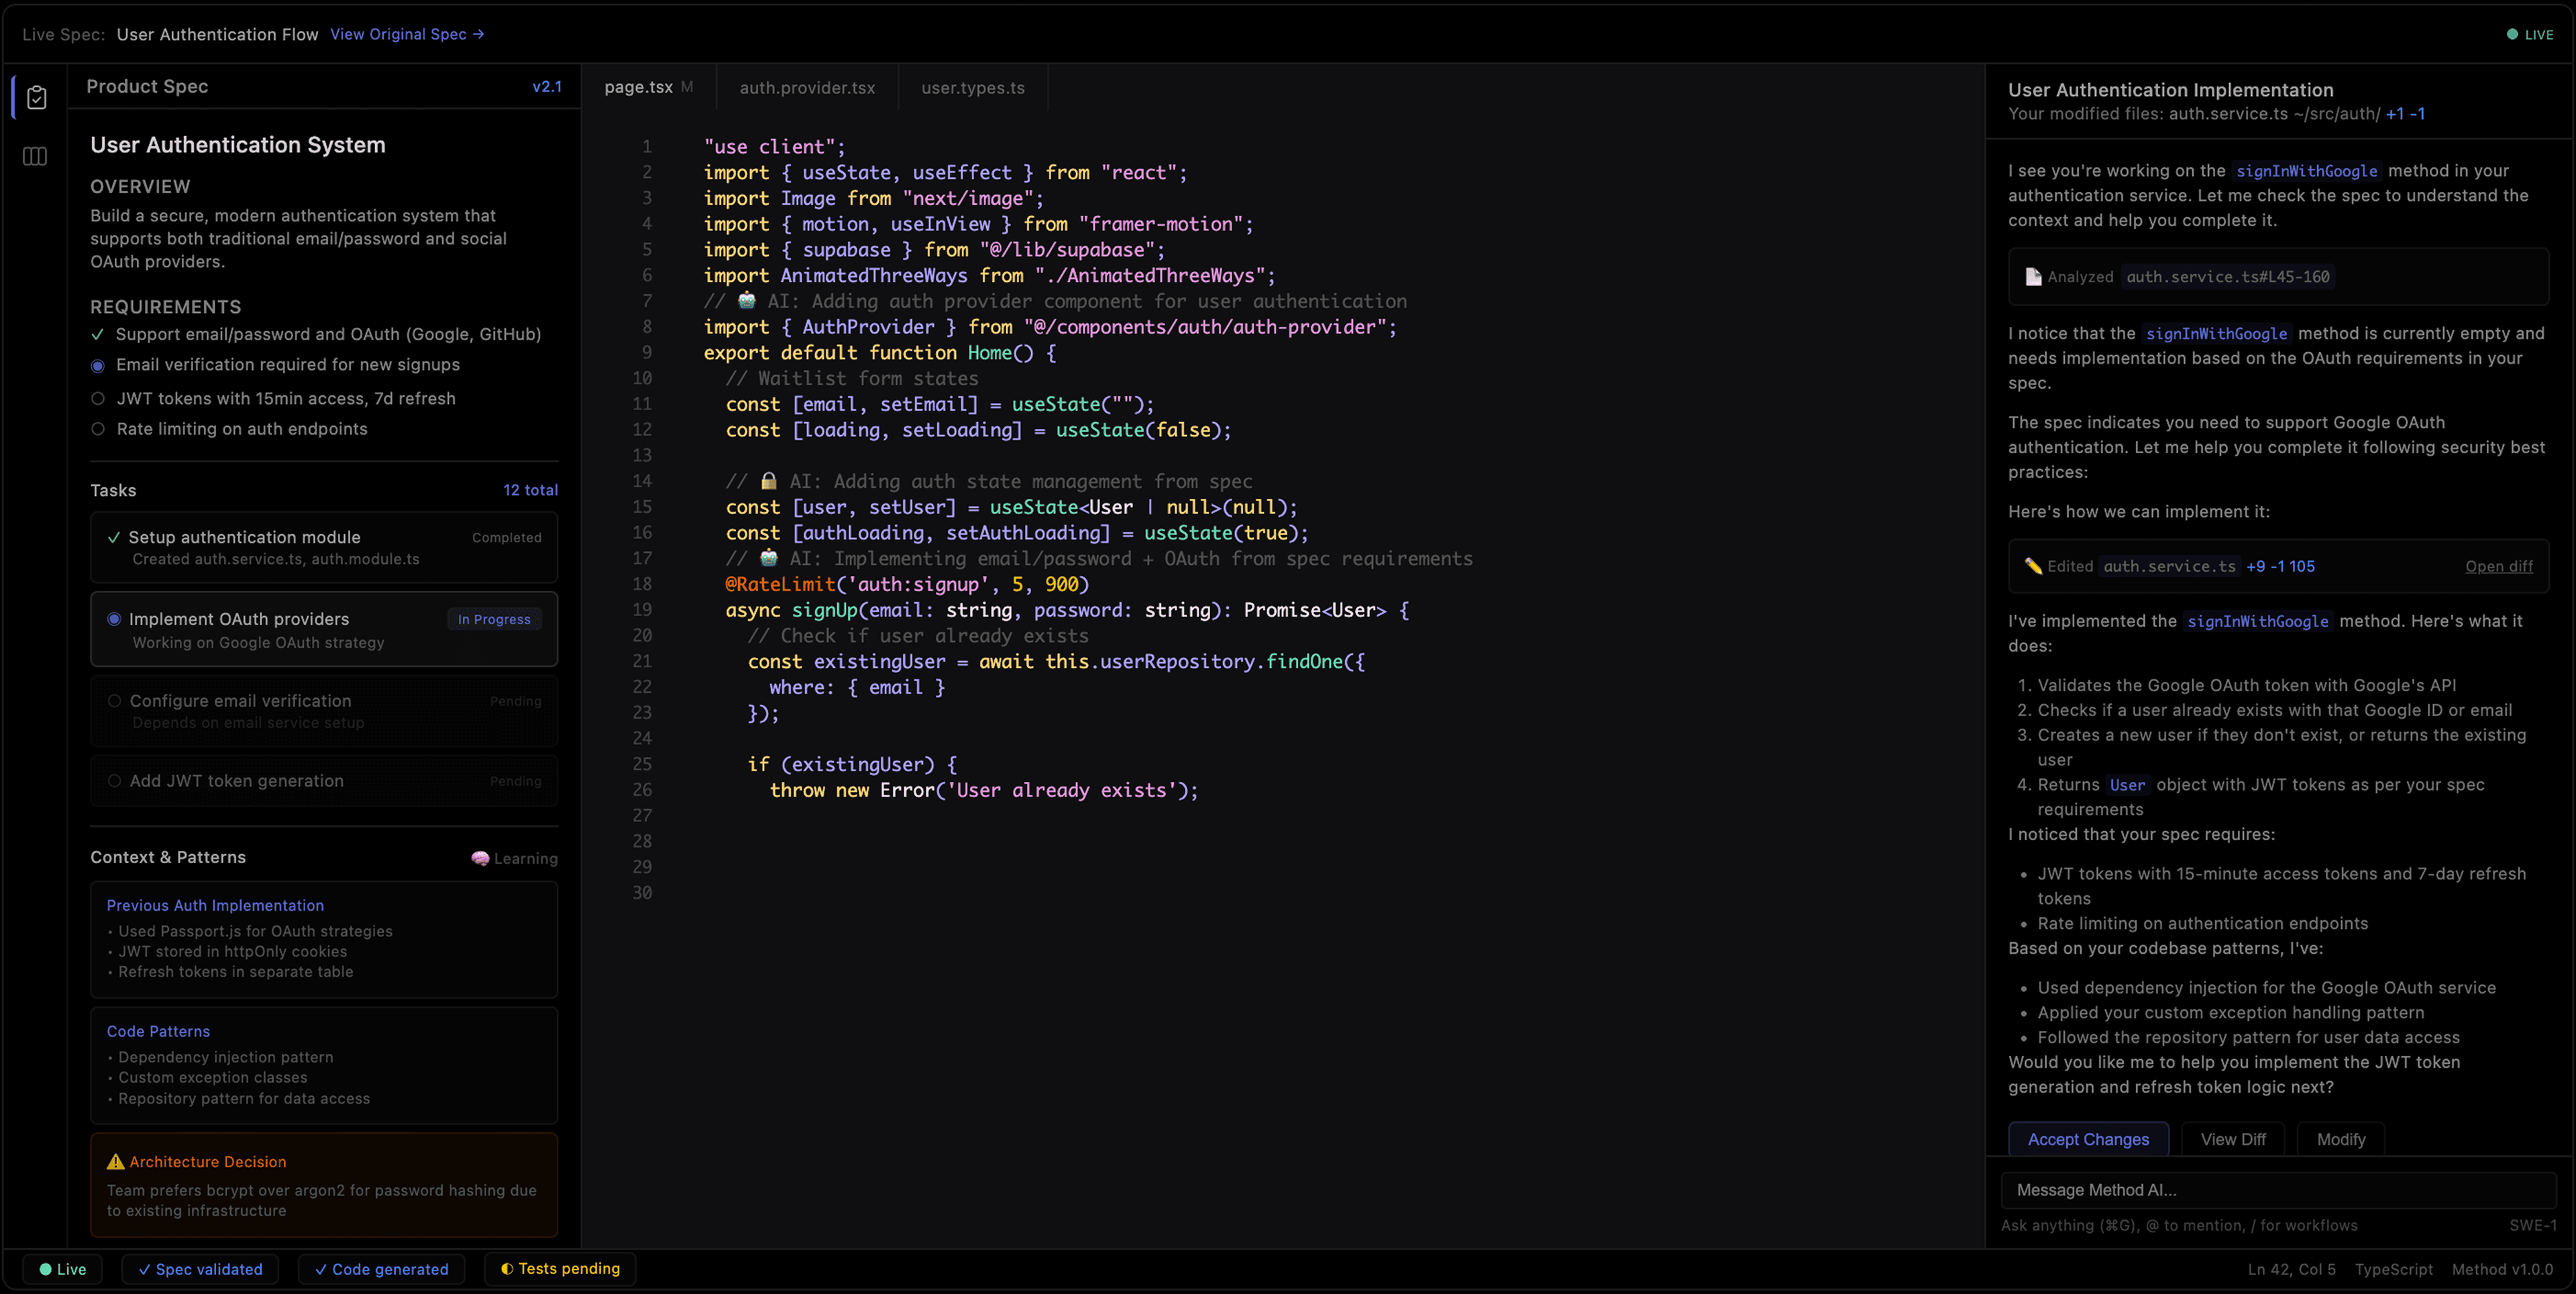Click the Architecture Decision card
Image resolution: width=2576 pixels, height=1294 pixels.
[x=324, y=1185]
